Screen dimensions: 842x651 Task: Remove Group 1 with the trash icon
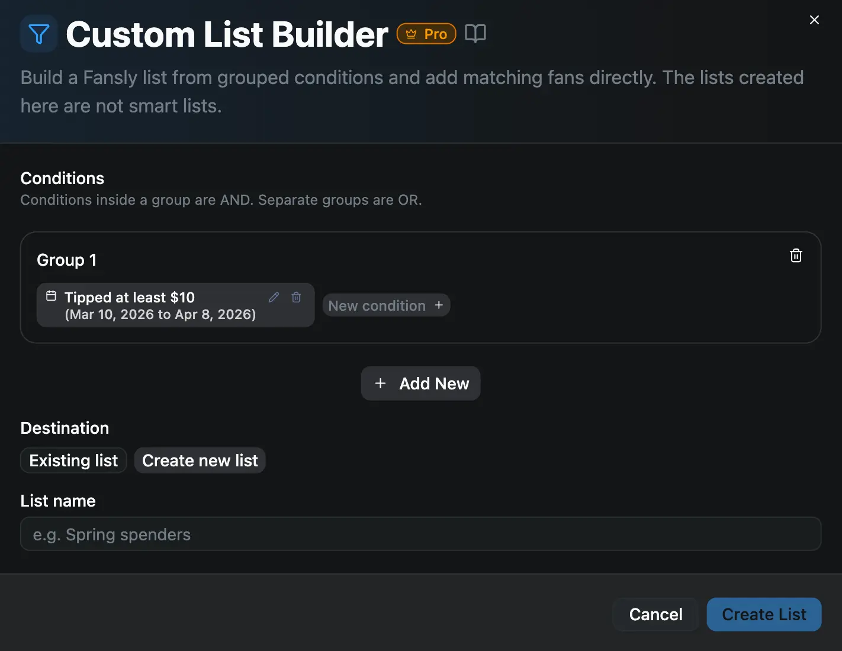pyautogui.click(x=796, y=255)
